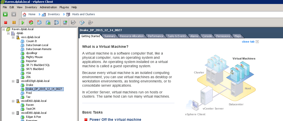Viewport: 283px width, 121px height.
Task: Collapse the Raven.dplab.local root node
Action: (x=3, y=29)
